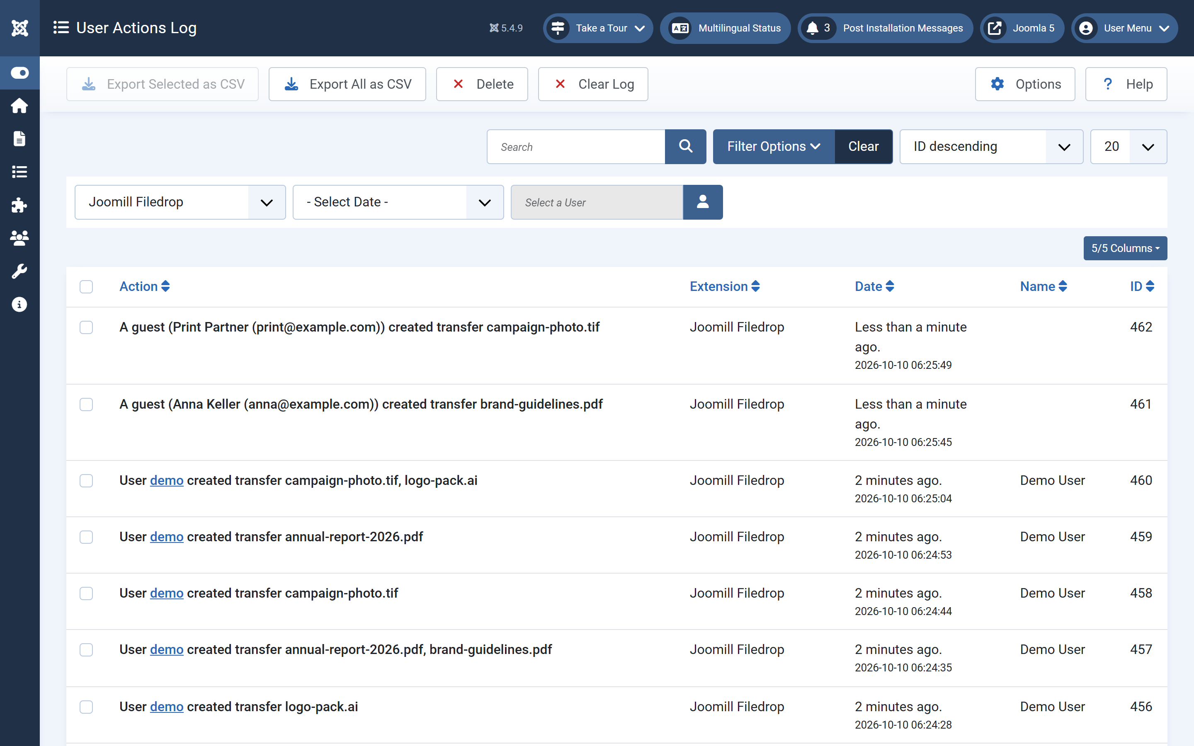The width and height of the screenshot is (1194, 746).
Task: Open Post Installation Messages
Action: tap(886, 28)
